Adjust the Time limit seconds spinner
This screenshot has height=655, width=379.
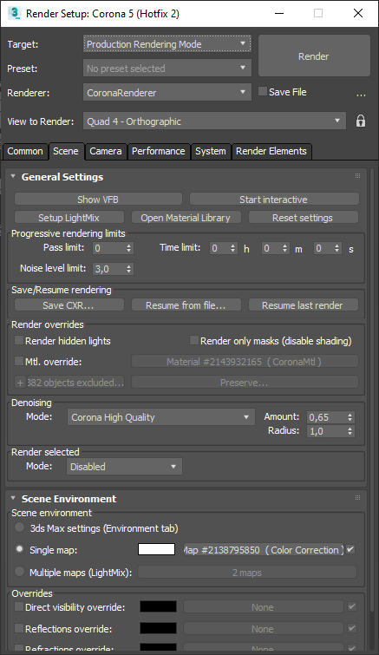click(x=337, y=248)
